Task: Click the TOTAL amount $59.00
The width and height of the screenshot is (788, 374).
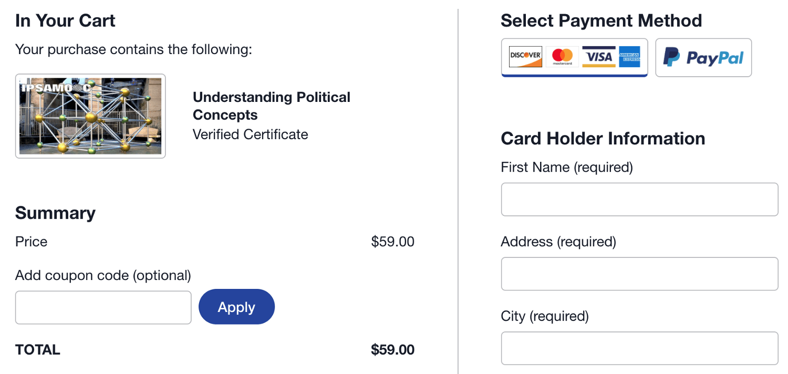Action: 392,350
